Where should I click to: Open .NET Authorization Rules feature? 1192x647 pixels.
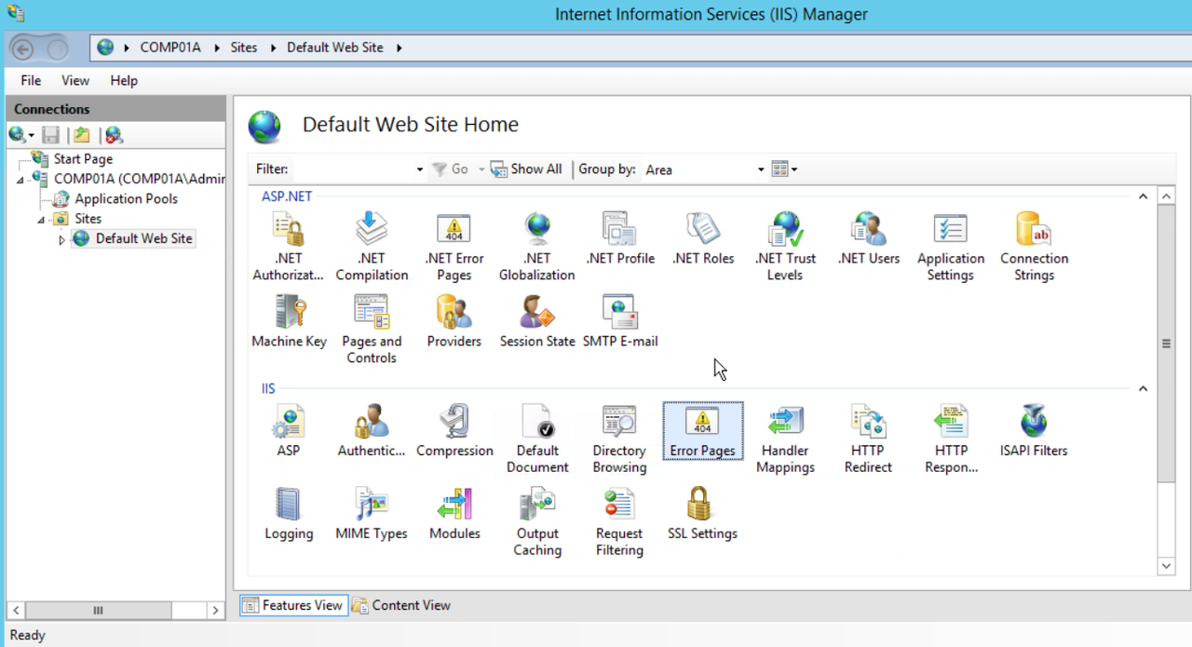(x=289, y=247)
